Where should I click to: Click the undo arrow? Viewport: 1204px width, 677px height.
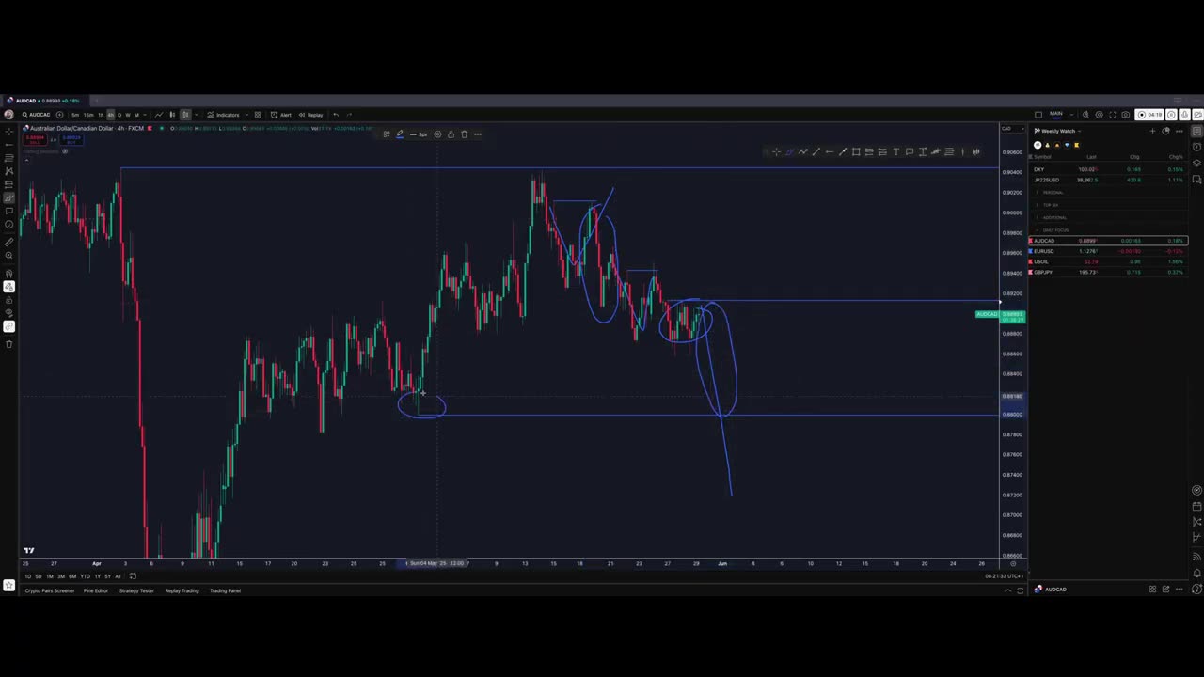point(336,115)
